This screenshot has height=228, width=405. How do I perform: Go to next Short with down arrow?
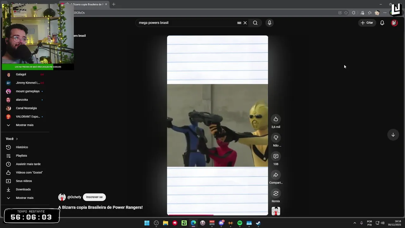coord(393,135)
